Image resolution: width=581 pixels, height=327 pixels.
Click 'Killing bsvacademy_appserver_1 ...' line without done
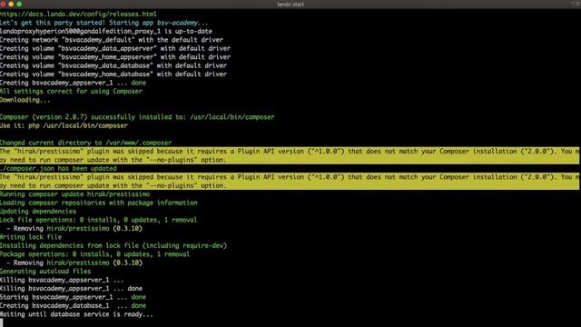(x=62, y=280)
